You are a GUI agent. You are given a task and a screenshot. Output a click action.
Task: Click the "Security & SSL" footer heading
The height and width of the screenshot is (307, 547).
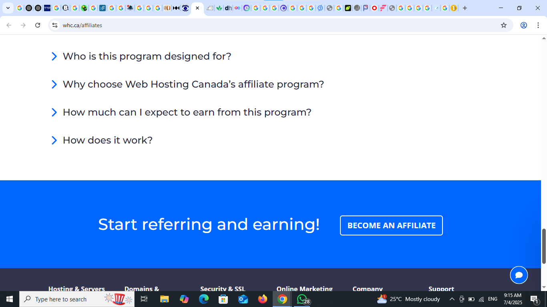tap(223, 288)
